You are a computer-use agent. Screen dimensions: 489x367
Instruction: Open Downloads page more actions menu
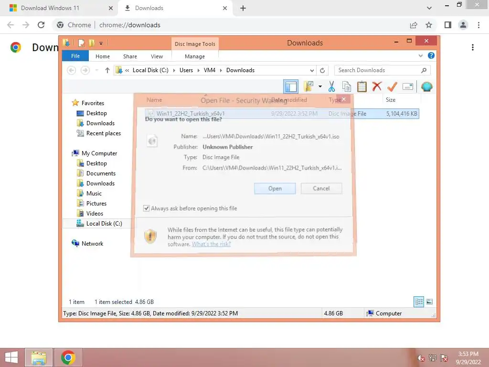point(473,47)
